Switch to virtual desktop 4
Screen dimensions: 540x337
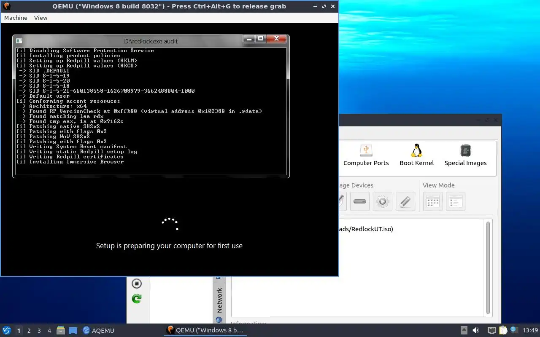(49, 331)
